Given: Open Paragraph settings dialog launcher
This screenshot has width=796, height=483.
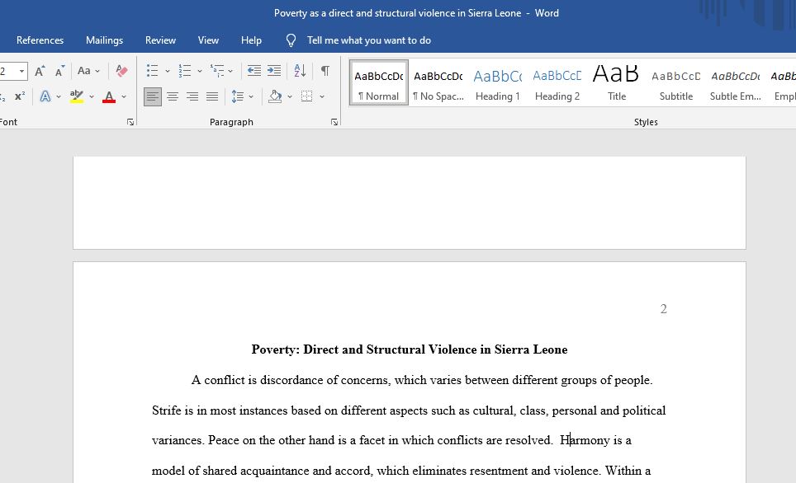Looking at the screenshot, I should [x=334, y=122].
